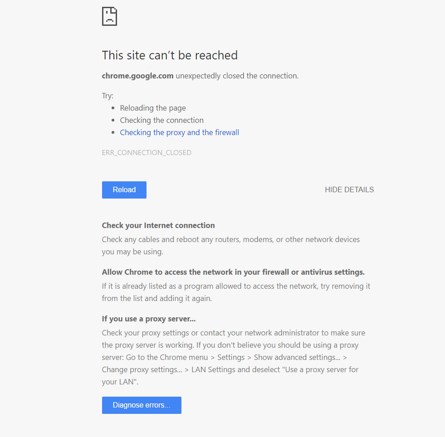Click the 'Allow Chrome to access the network' heading
This screenshot has height=437, width=445.
(233, 272)
